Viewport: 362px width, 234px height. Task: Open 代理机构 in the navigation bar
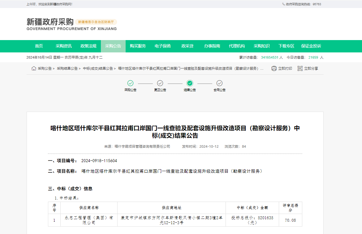(237, 46)
